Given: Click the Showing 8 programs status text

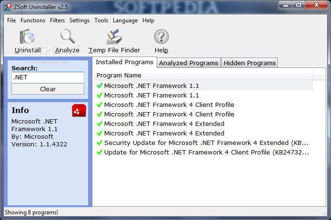Looking at the screenshot, I should tap(31, 212).
